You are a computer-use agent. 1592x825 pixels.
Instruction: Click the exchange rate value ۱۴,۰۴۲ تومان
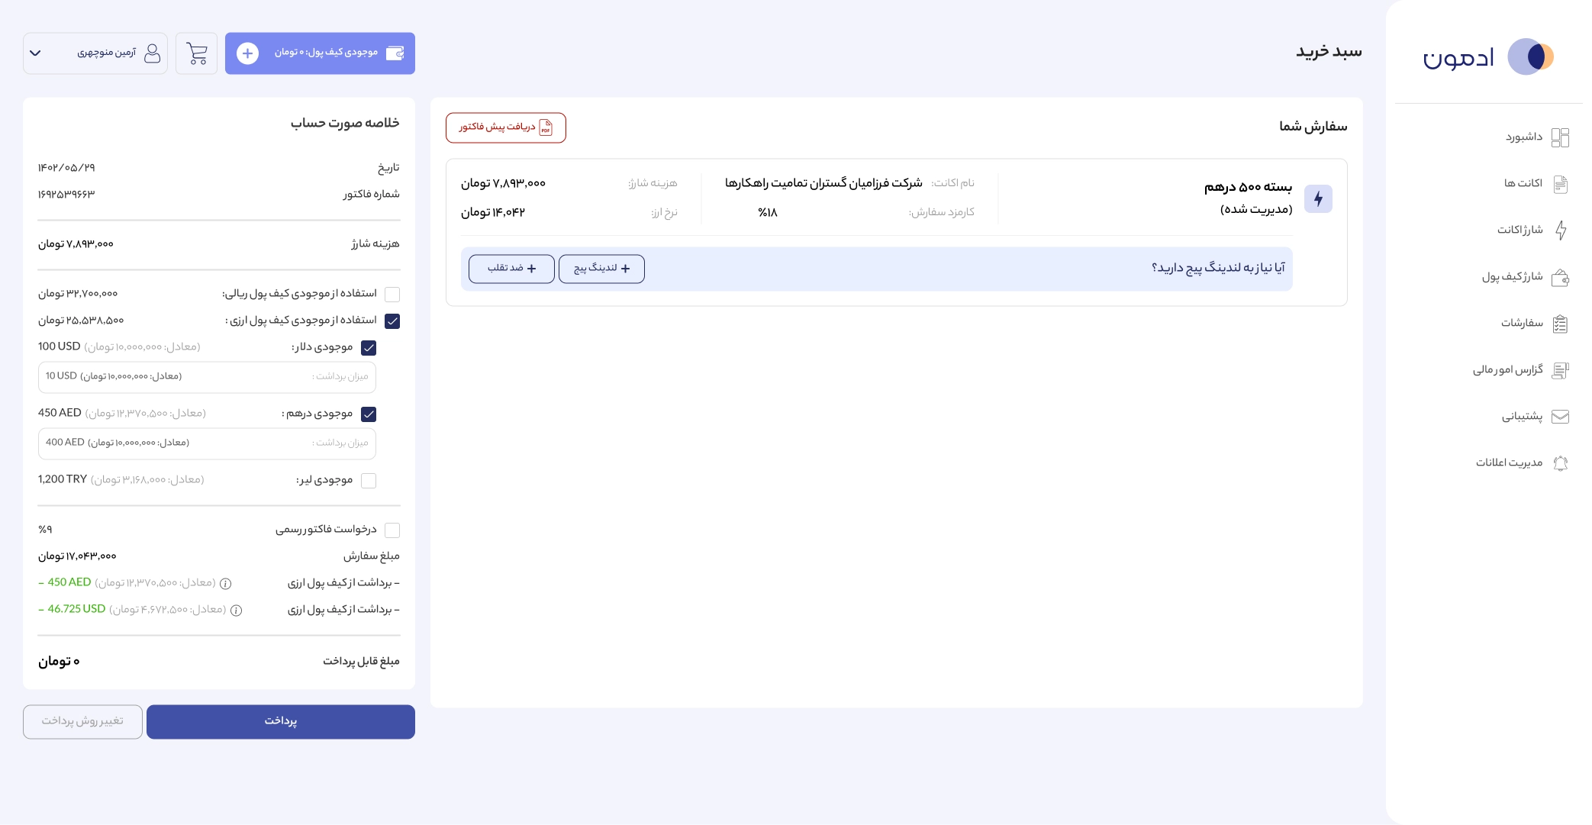493,212
